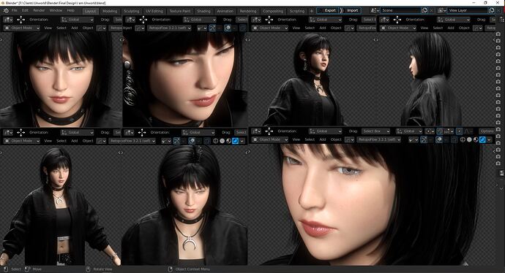Switch to the UV Editing workspace tab
This screenshot has width=505, height=273.
[x=154, y=11]
